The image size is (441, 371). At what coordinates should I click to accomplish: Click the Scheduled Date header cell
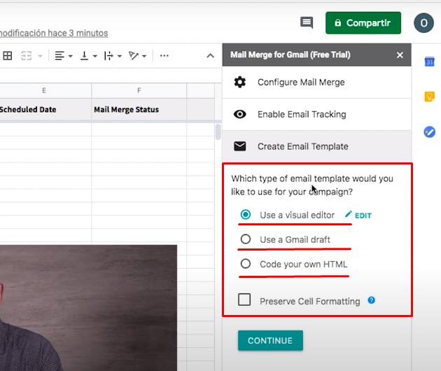pyautogui.click(x=44, y=109)
